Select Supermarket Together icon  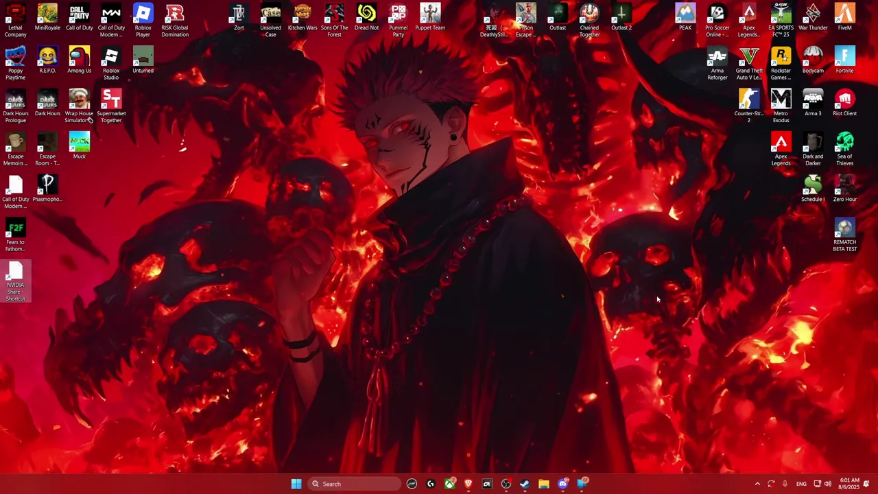coord(111,106)
